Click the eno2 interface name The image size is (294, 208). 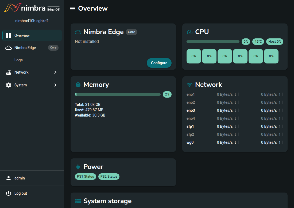coord(191,102)
